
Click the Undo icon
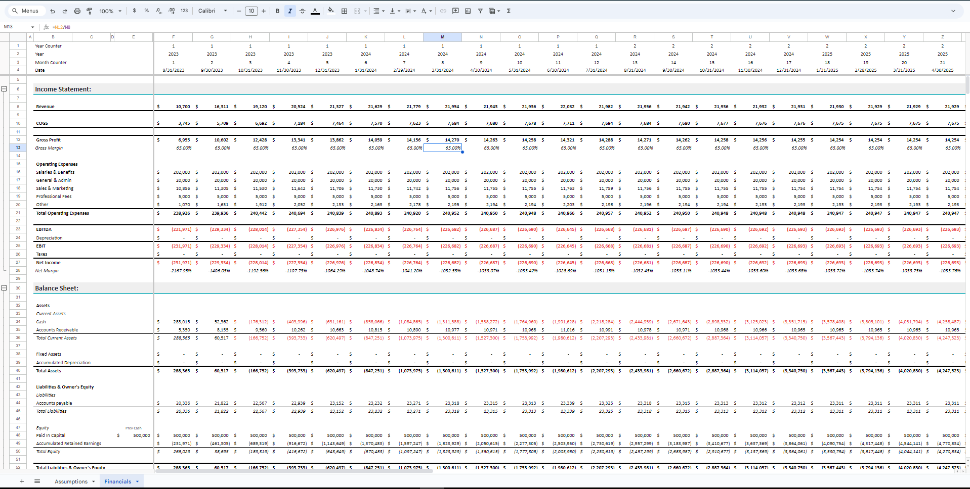53,11
